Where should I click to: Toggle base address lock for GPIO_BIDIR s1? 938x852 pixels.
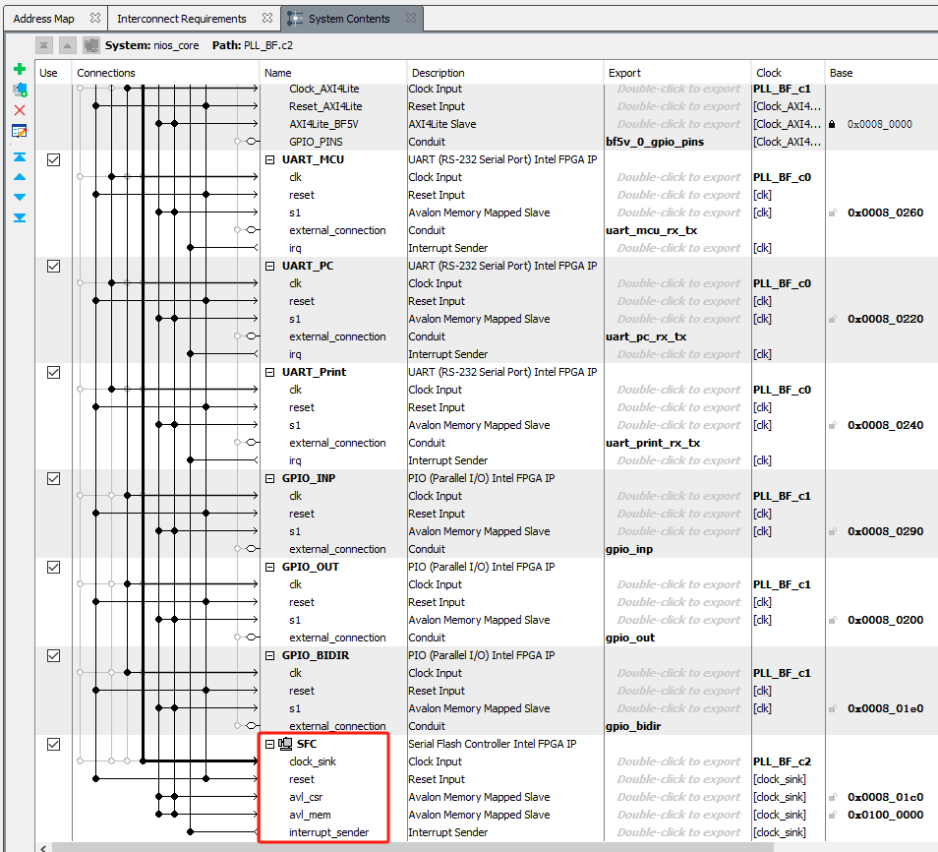click(832, 709)
